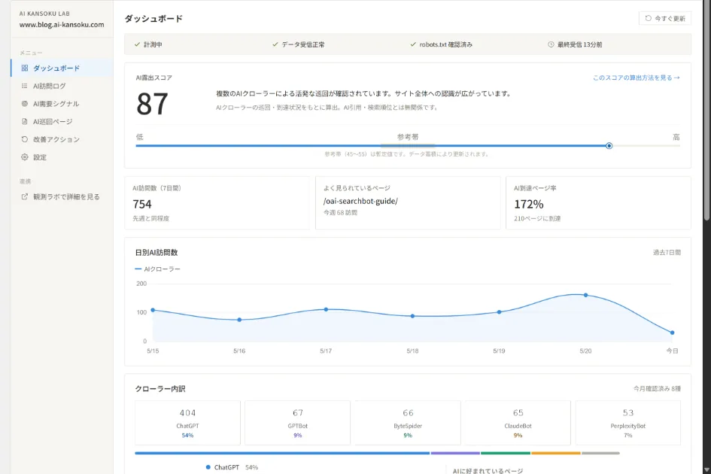Open 改善アクション in the sidebar
Screen dimensions: 711x474
click(x=62, y=139)
